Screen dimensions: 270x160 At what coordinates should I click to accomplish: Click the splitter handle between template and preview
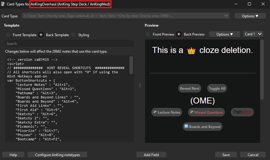coord(140,85)
